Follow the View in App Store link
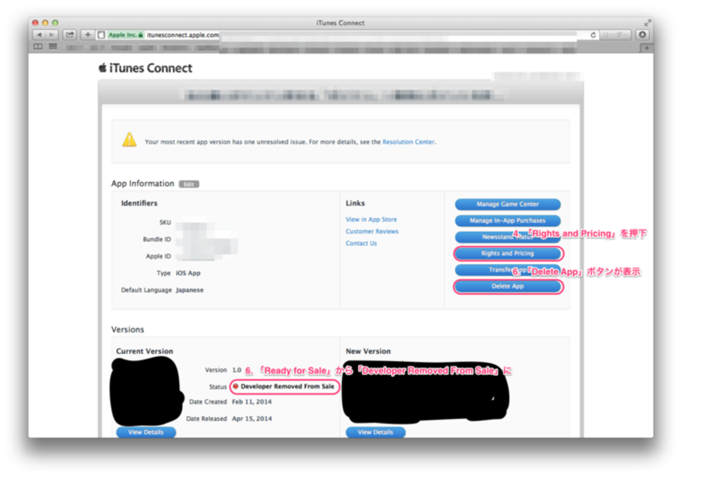 (371, 220)
